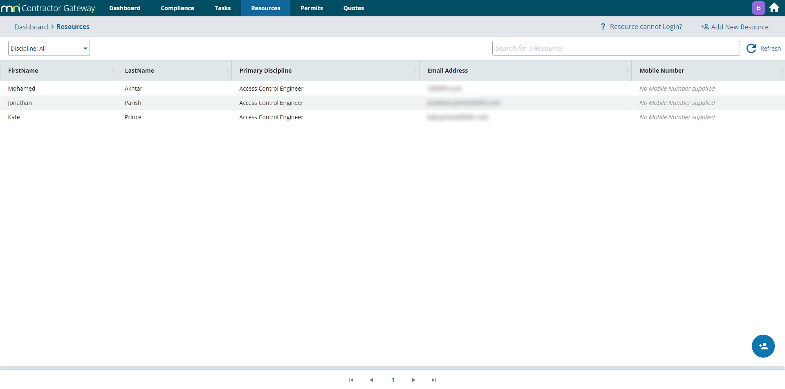785x389 pixels.
Task: Go to the previous page arrow
Action: click(x=371, y=380)
